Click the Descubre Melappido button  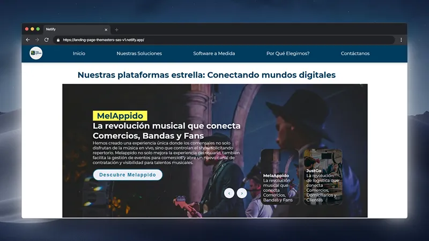coord(128,175)
